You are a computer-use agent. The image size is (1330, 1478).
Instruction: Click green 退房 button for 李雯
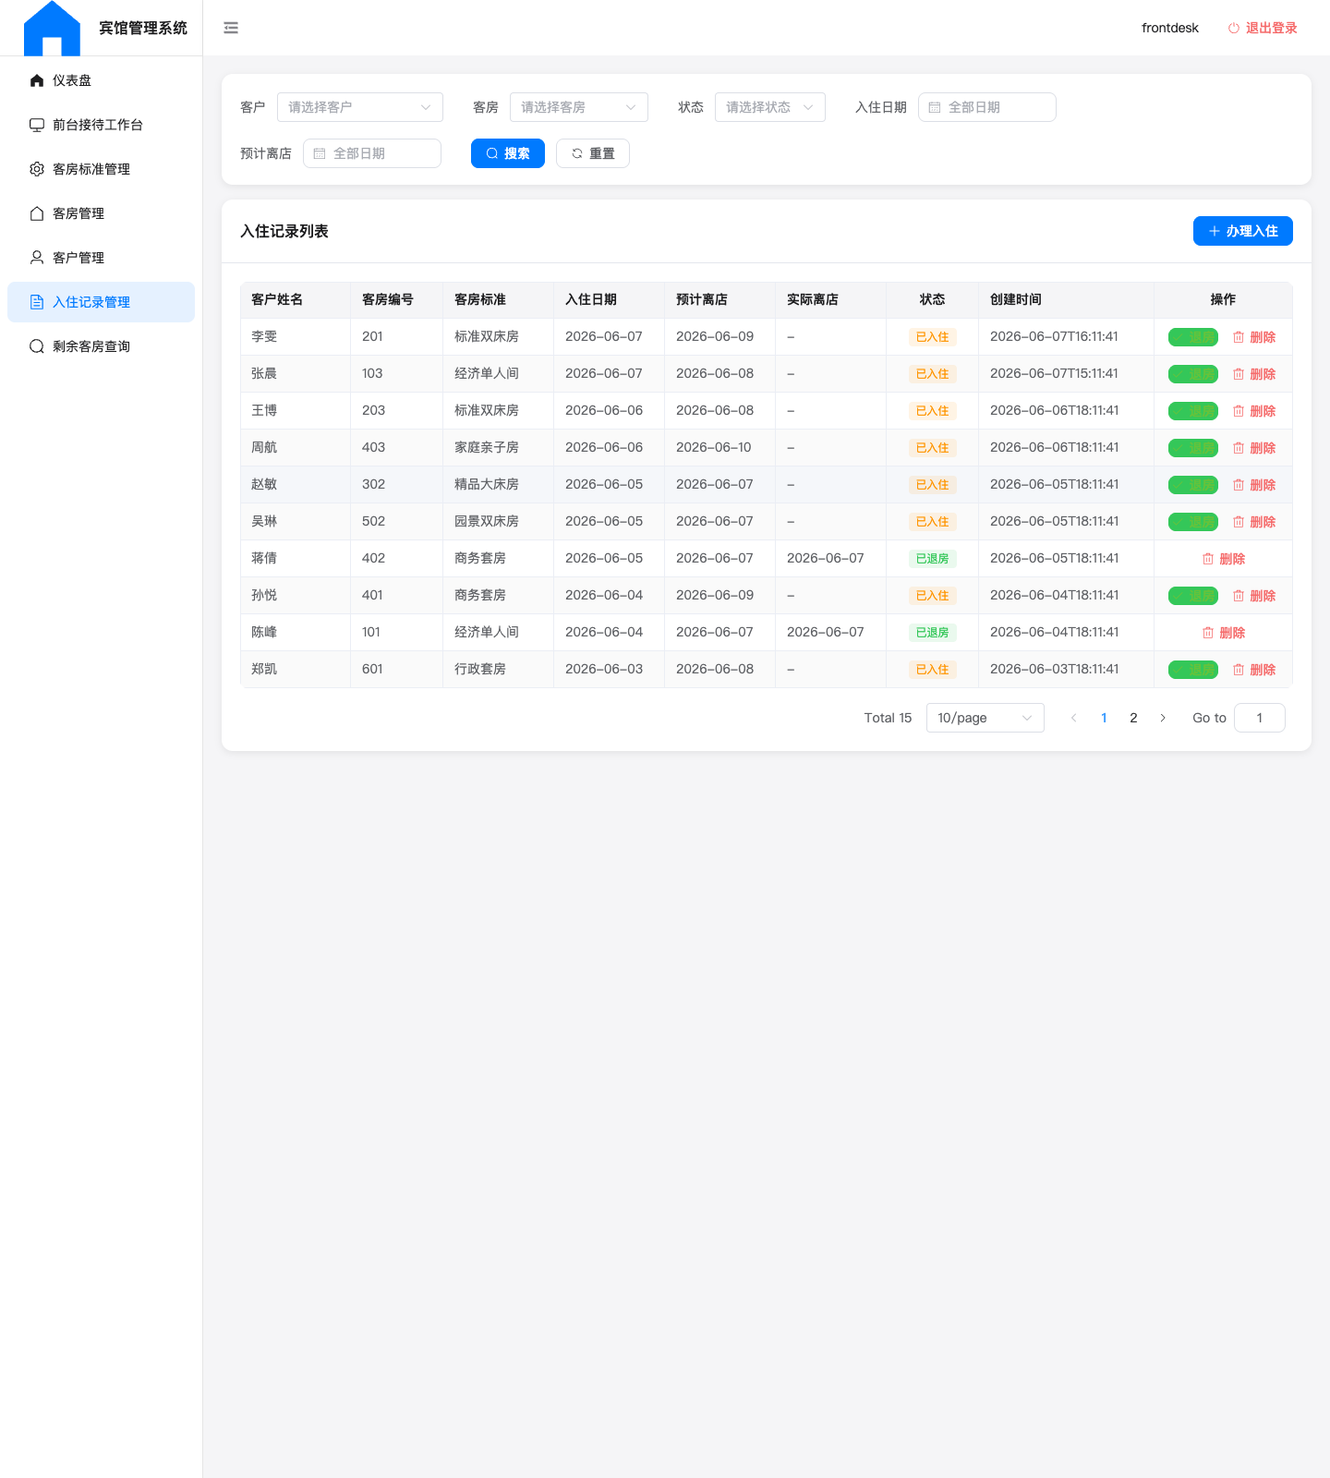[x=1193, y=337]
